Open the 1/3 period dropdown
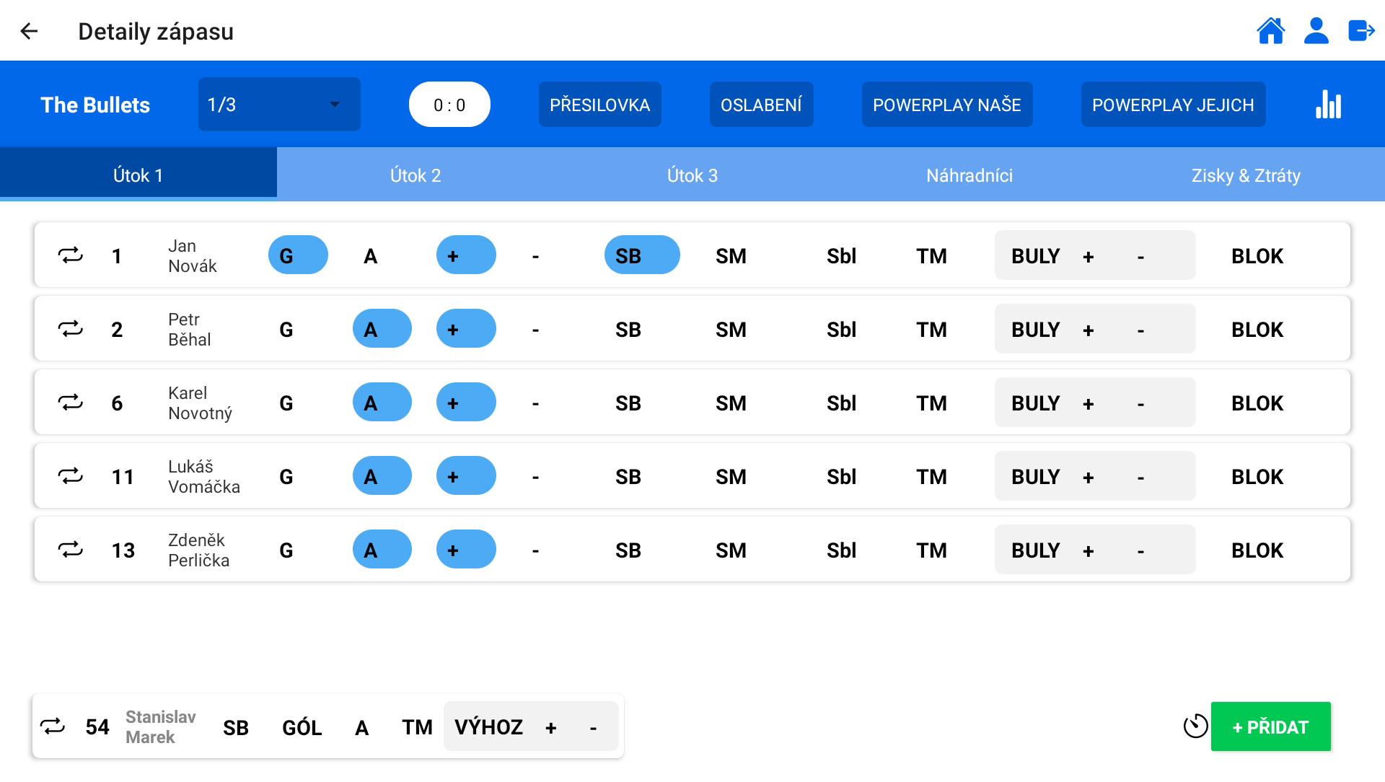The image size is (1385, 782). point(279,105)
